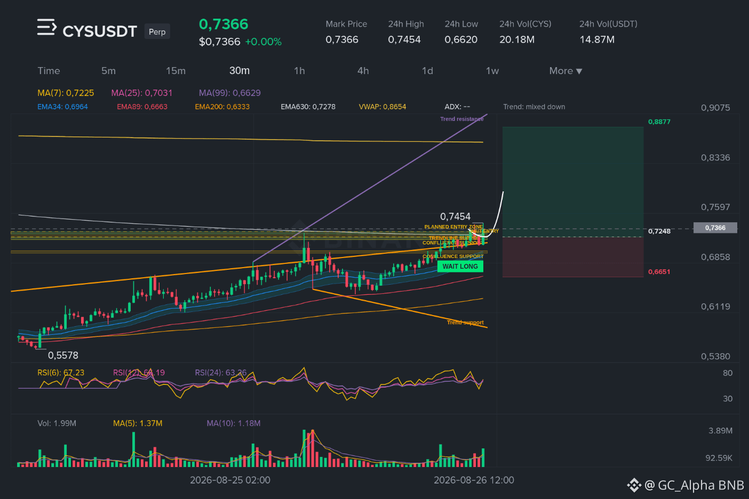
Task: Switch to the 5m timeframe
Action: pos(108,71)
